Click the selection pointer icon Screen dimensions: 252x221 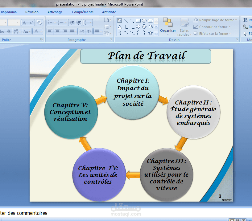245,34
